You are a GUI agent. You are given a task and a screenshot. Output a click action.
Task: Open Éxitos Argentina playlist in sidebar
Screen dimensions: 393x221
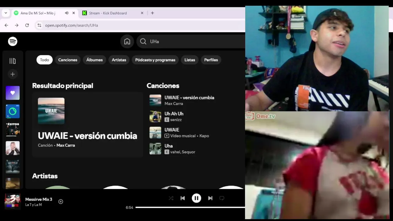(x=13, y=130)
